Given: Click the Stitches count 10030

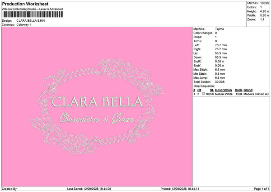Looking at the screenshot, I should (264, 3).
